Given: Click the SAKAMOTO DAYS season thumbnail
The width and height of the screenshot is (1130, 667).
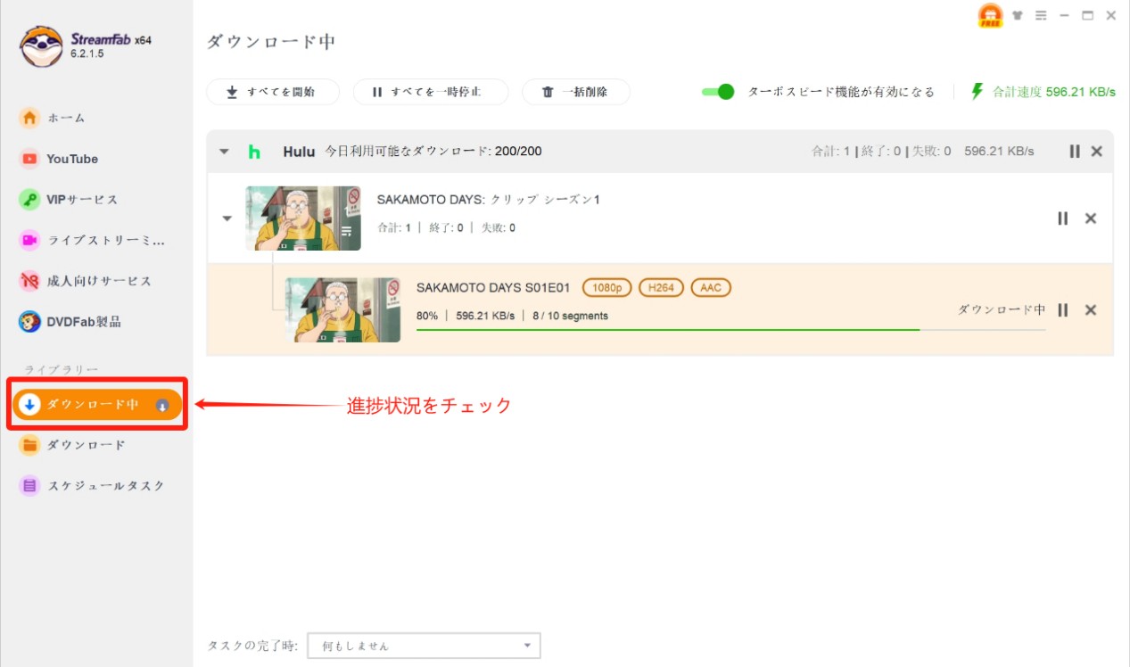Looking at the screenshot, I should coord(303,218).
